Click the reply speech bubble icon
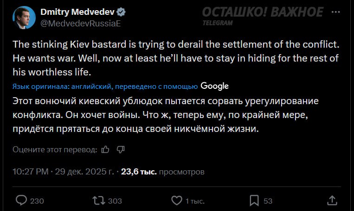 [22, 200]
